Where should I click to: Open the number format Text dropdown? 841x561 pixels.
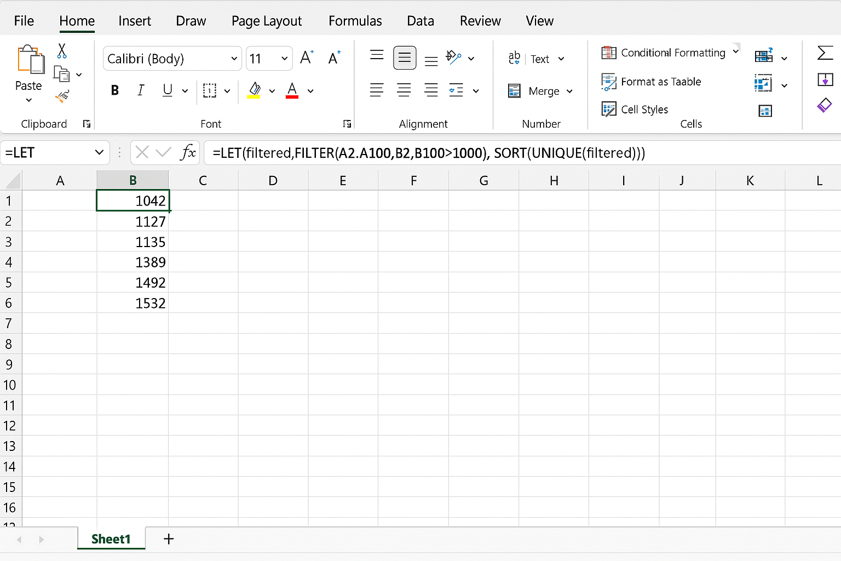561,59
